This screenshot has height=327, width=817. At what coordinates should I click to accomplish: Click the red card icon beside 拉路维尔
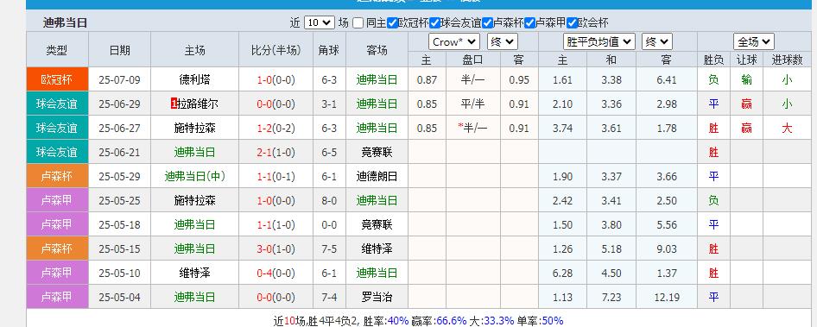click(174, 104)
